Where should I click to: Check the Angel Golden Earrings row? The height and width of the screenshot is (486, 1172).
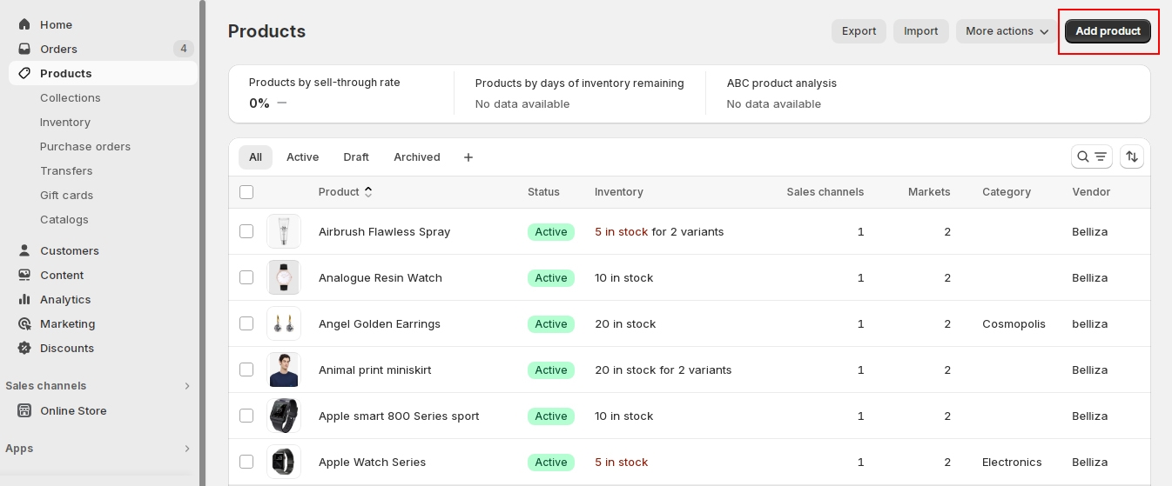click(x=246, y=323)
